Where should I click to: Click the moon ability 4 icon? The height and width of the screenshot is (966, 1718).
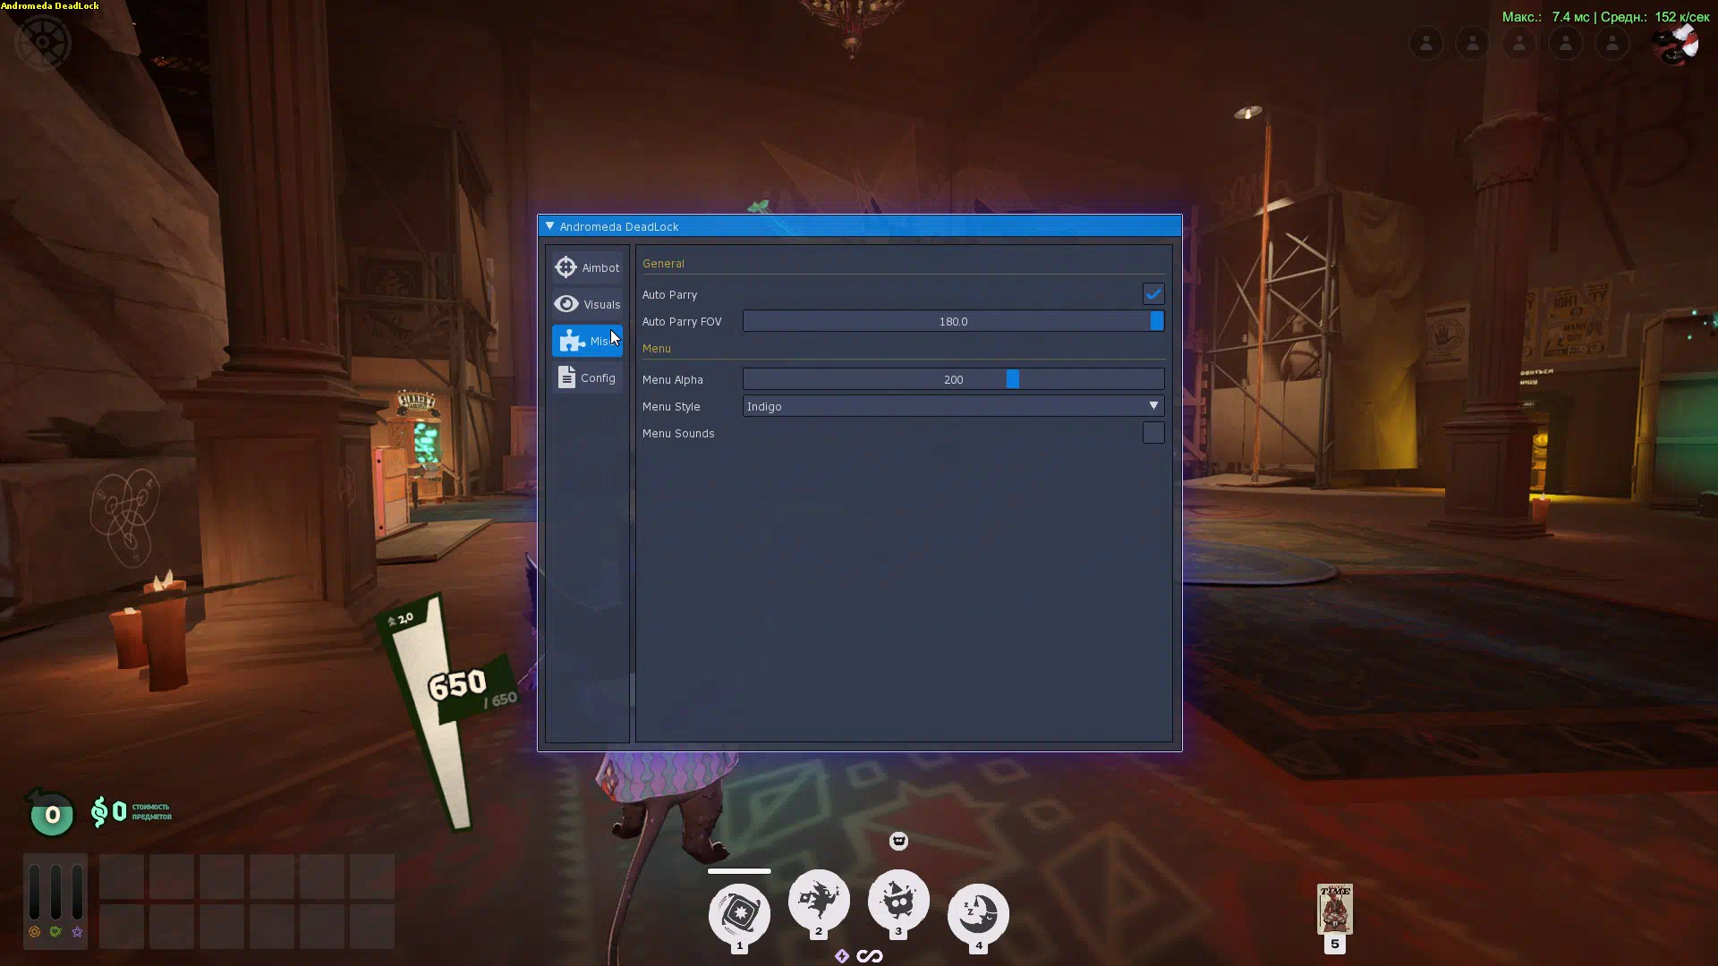click(x=978, y=913)
